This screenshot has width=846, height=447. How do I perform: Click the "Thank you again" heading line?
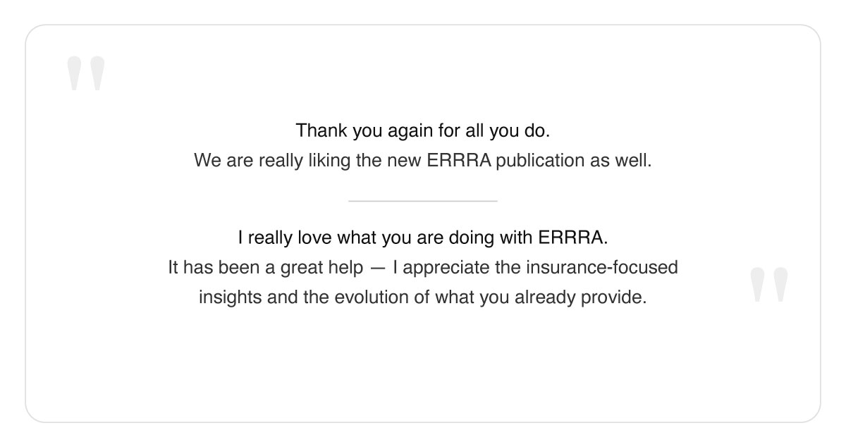point(422,130)
